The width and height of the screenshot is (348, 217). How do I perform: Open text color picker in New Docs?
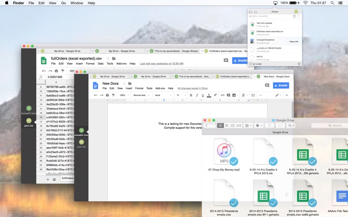[209, 95]
